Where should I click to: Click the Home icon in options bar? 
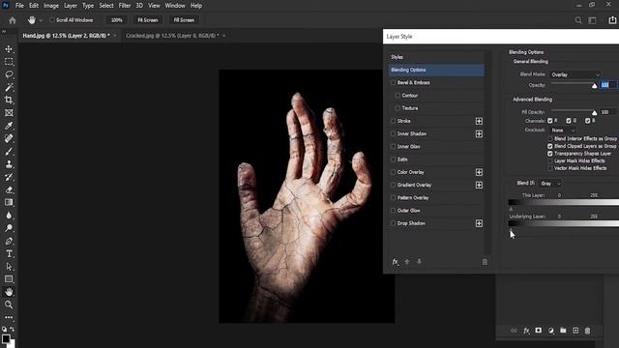(x=13, y=20)
